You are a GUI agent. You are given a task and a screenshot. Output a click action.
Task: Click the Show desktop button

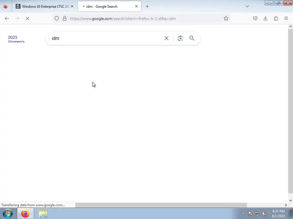291,213
